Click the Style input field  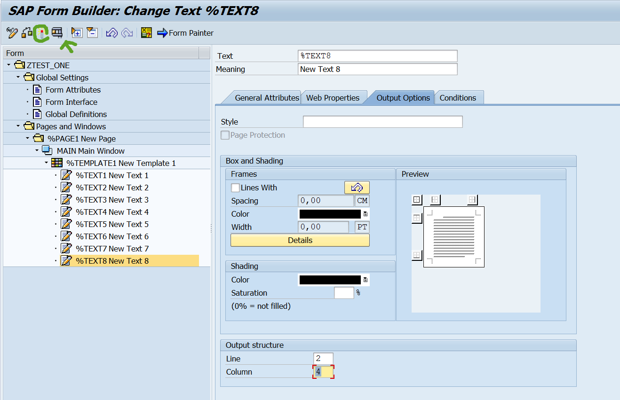click(x=382, y=122)
